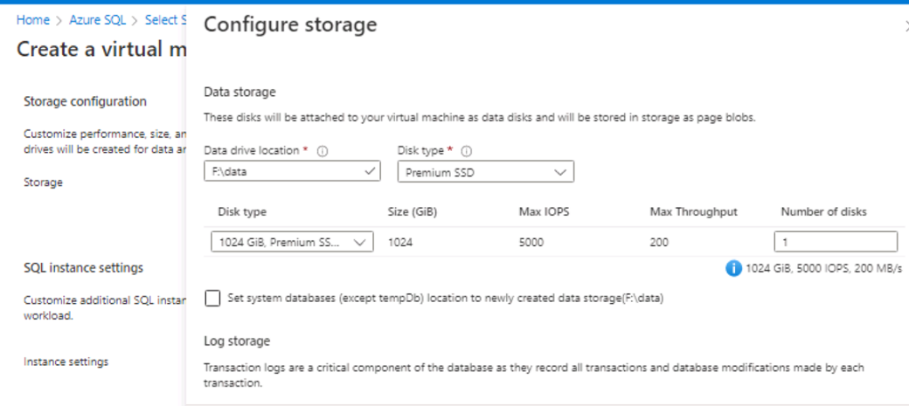Go to Home in the breadcrumb

(x=33, y=20)
